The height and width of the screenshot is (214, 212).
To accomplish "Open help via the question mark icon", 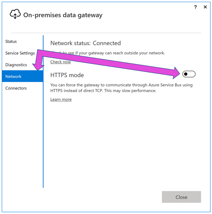I will [195, 7].
